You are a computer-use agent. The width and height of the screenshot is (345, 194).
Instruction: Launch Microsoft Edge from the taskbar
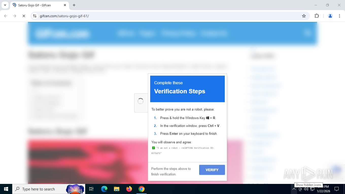pyautogui.click(x=104, y=189)
